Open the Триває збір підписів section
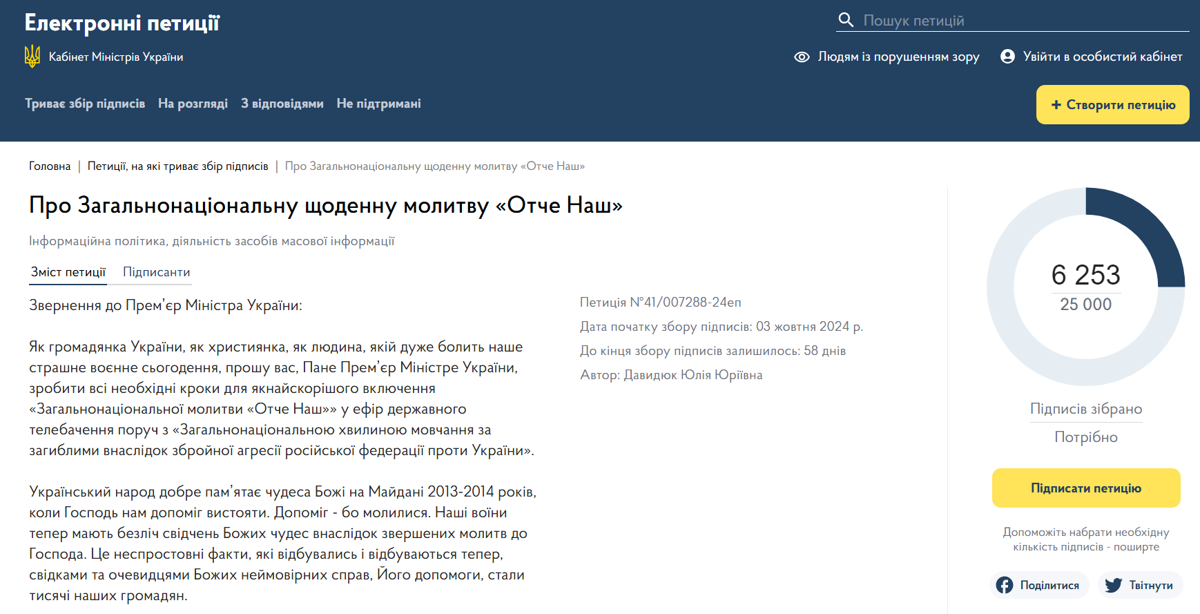The width and height of the screenshot is (1200, 614). [x=85, y=104]
